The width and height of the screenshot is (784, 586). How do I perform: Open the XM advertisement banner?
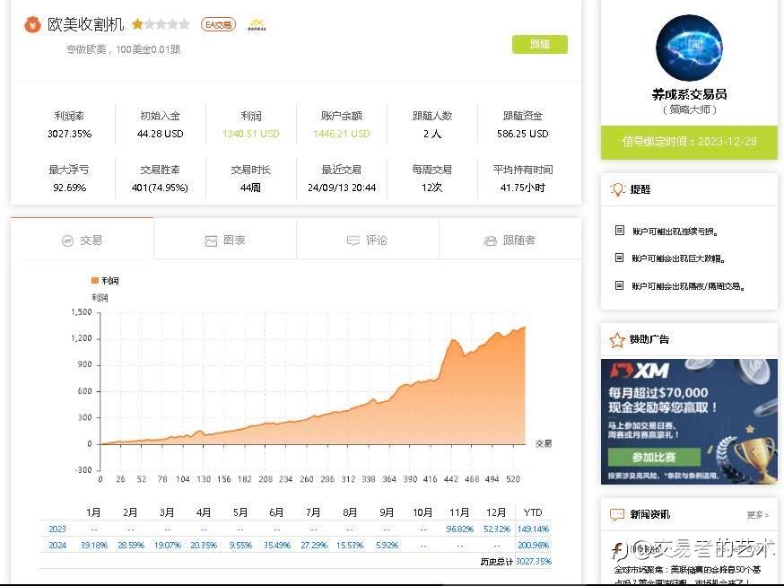(x=689, y=422)
